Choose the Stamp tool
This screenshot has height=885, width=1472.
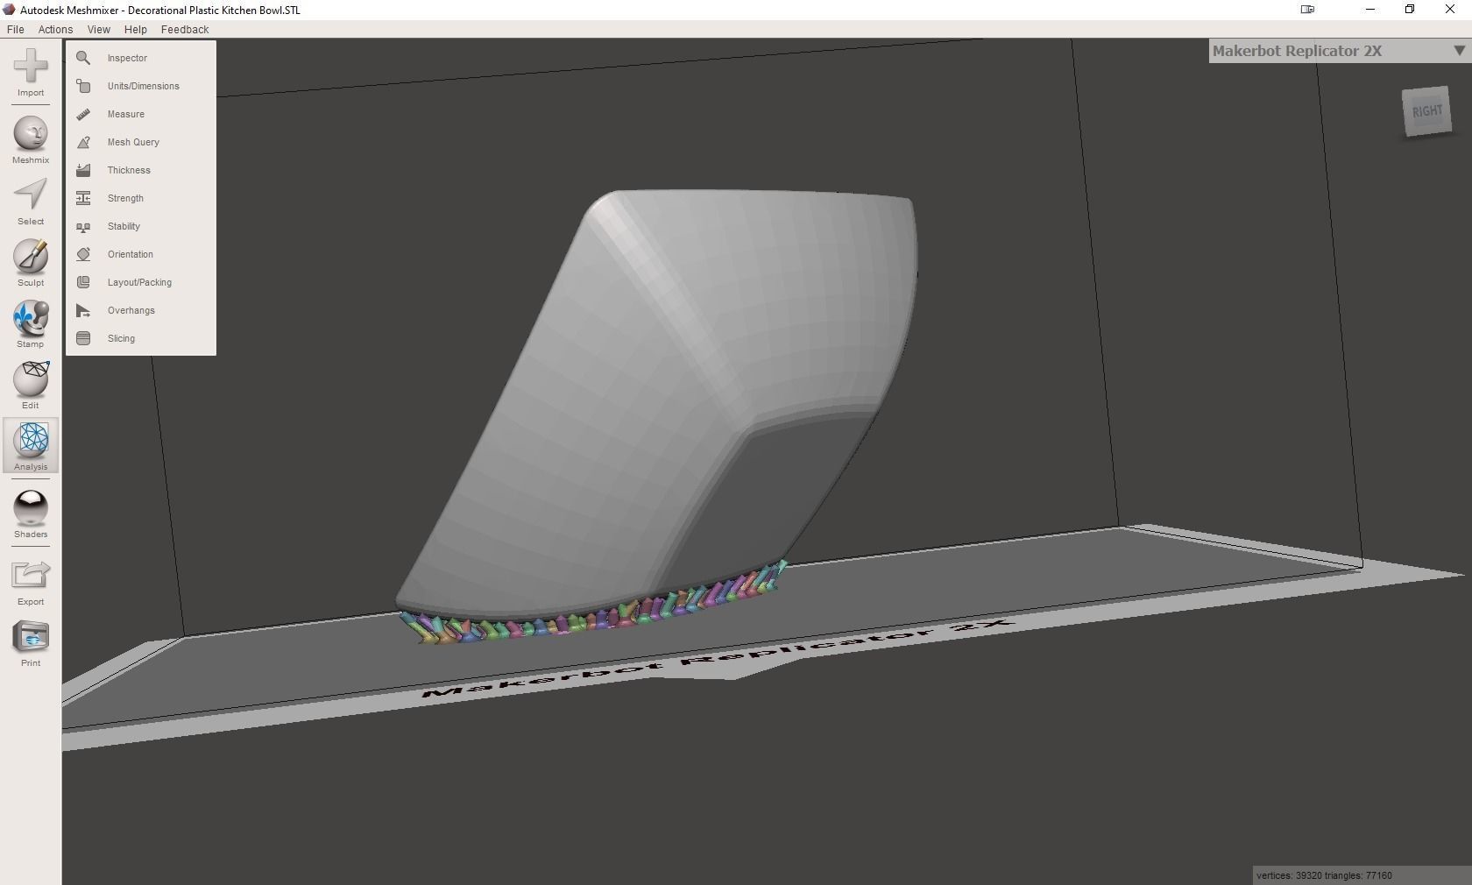point(31,318)
